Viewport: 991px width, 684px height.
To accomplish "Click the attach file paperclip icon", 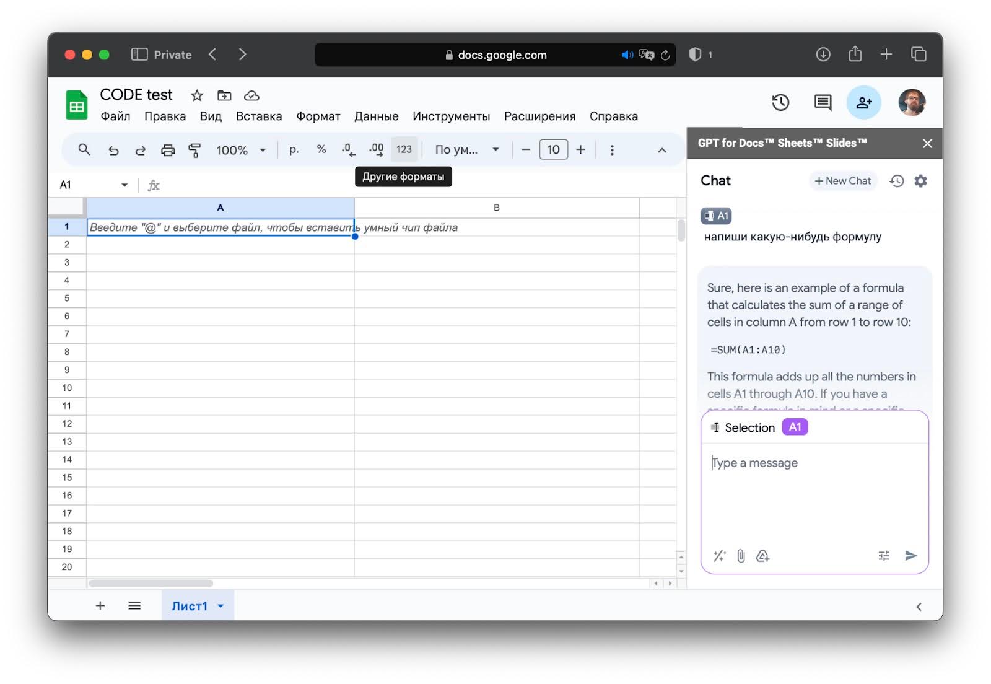I will (x=741, y=556).
